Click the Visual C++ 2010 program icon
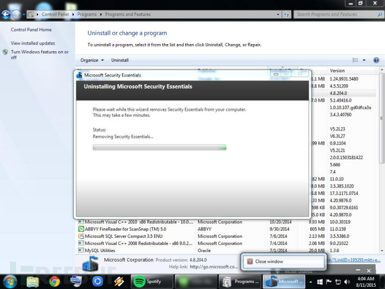The width and height of the screenshot is (385, 289). [x=81, y=222]
